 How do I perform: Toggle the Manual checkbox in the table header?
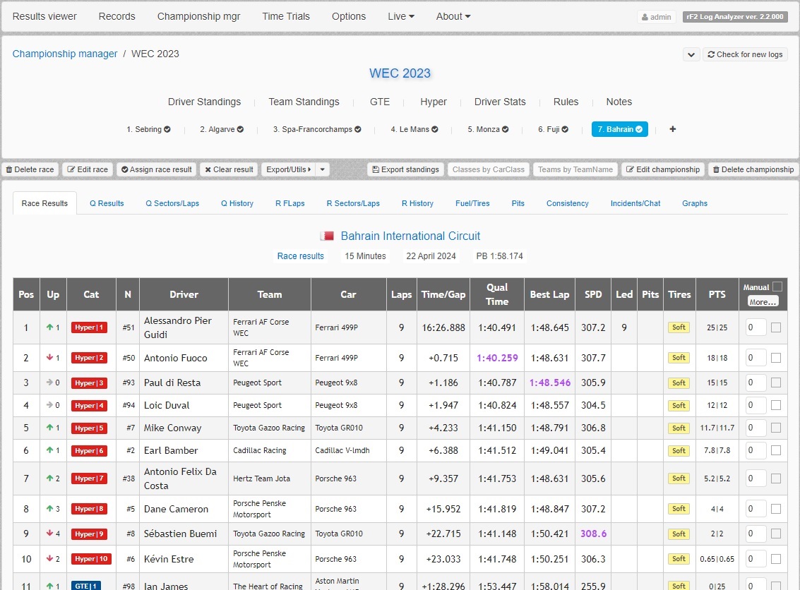coord(777,287)
